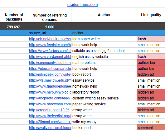Image resolution: width=165 pixels, height=130 pixels.
Task: Select 'book report' cell in infinigeek row
Action: 104,75
